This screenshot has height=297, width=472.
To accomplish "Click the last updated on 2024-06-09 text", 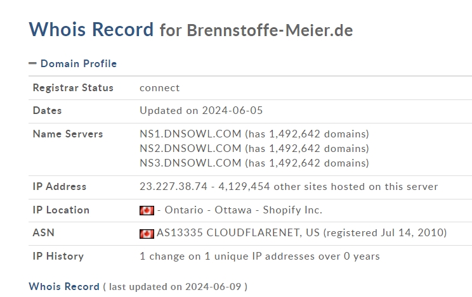I will [x=175, y=287].
